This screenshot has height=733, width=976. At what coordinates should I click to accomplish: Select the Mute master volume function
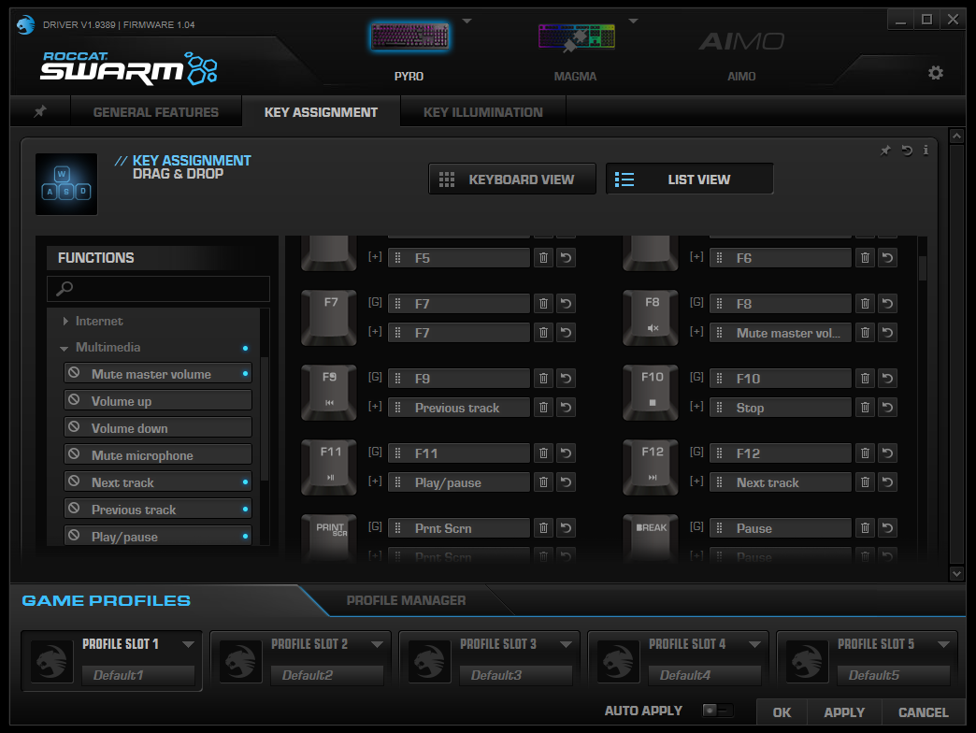pyautogui.click(x=158, y=374)
